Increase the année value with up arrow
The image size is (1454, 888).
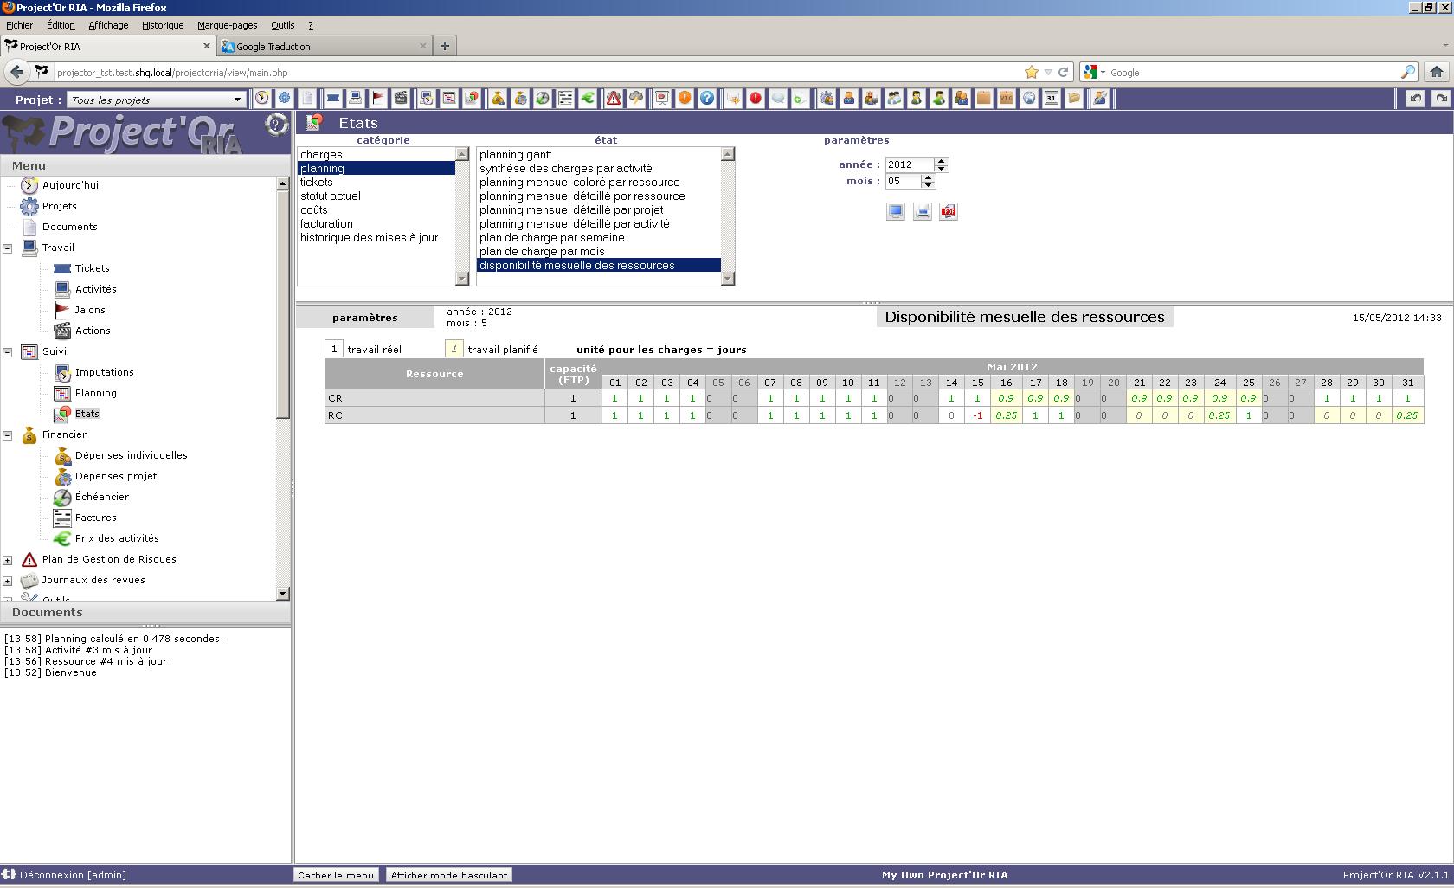point(942,161)
